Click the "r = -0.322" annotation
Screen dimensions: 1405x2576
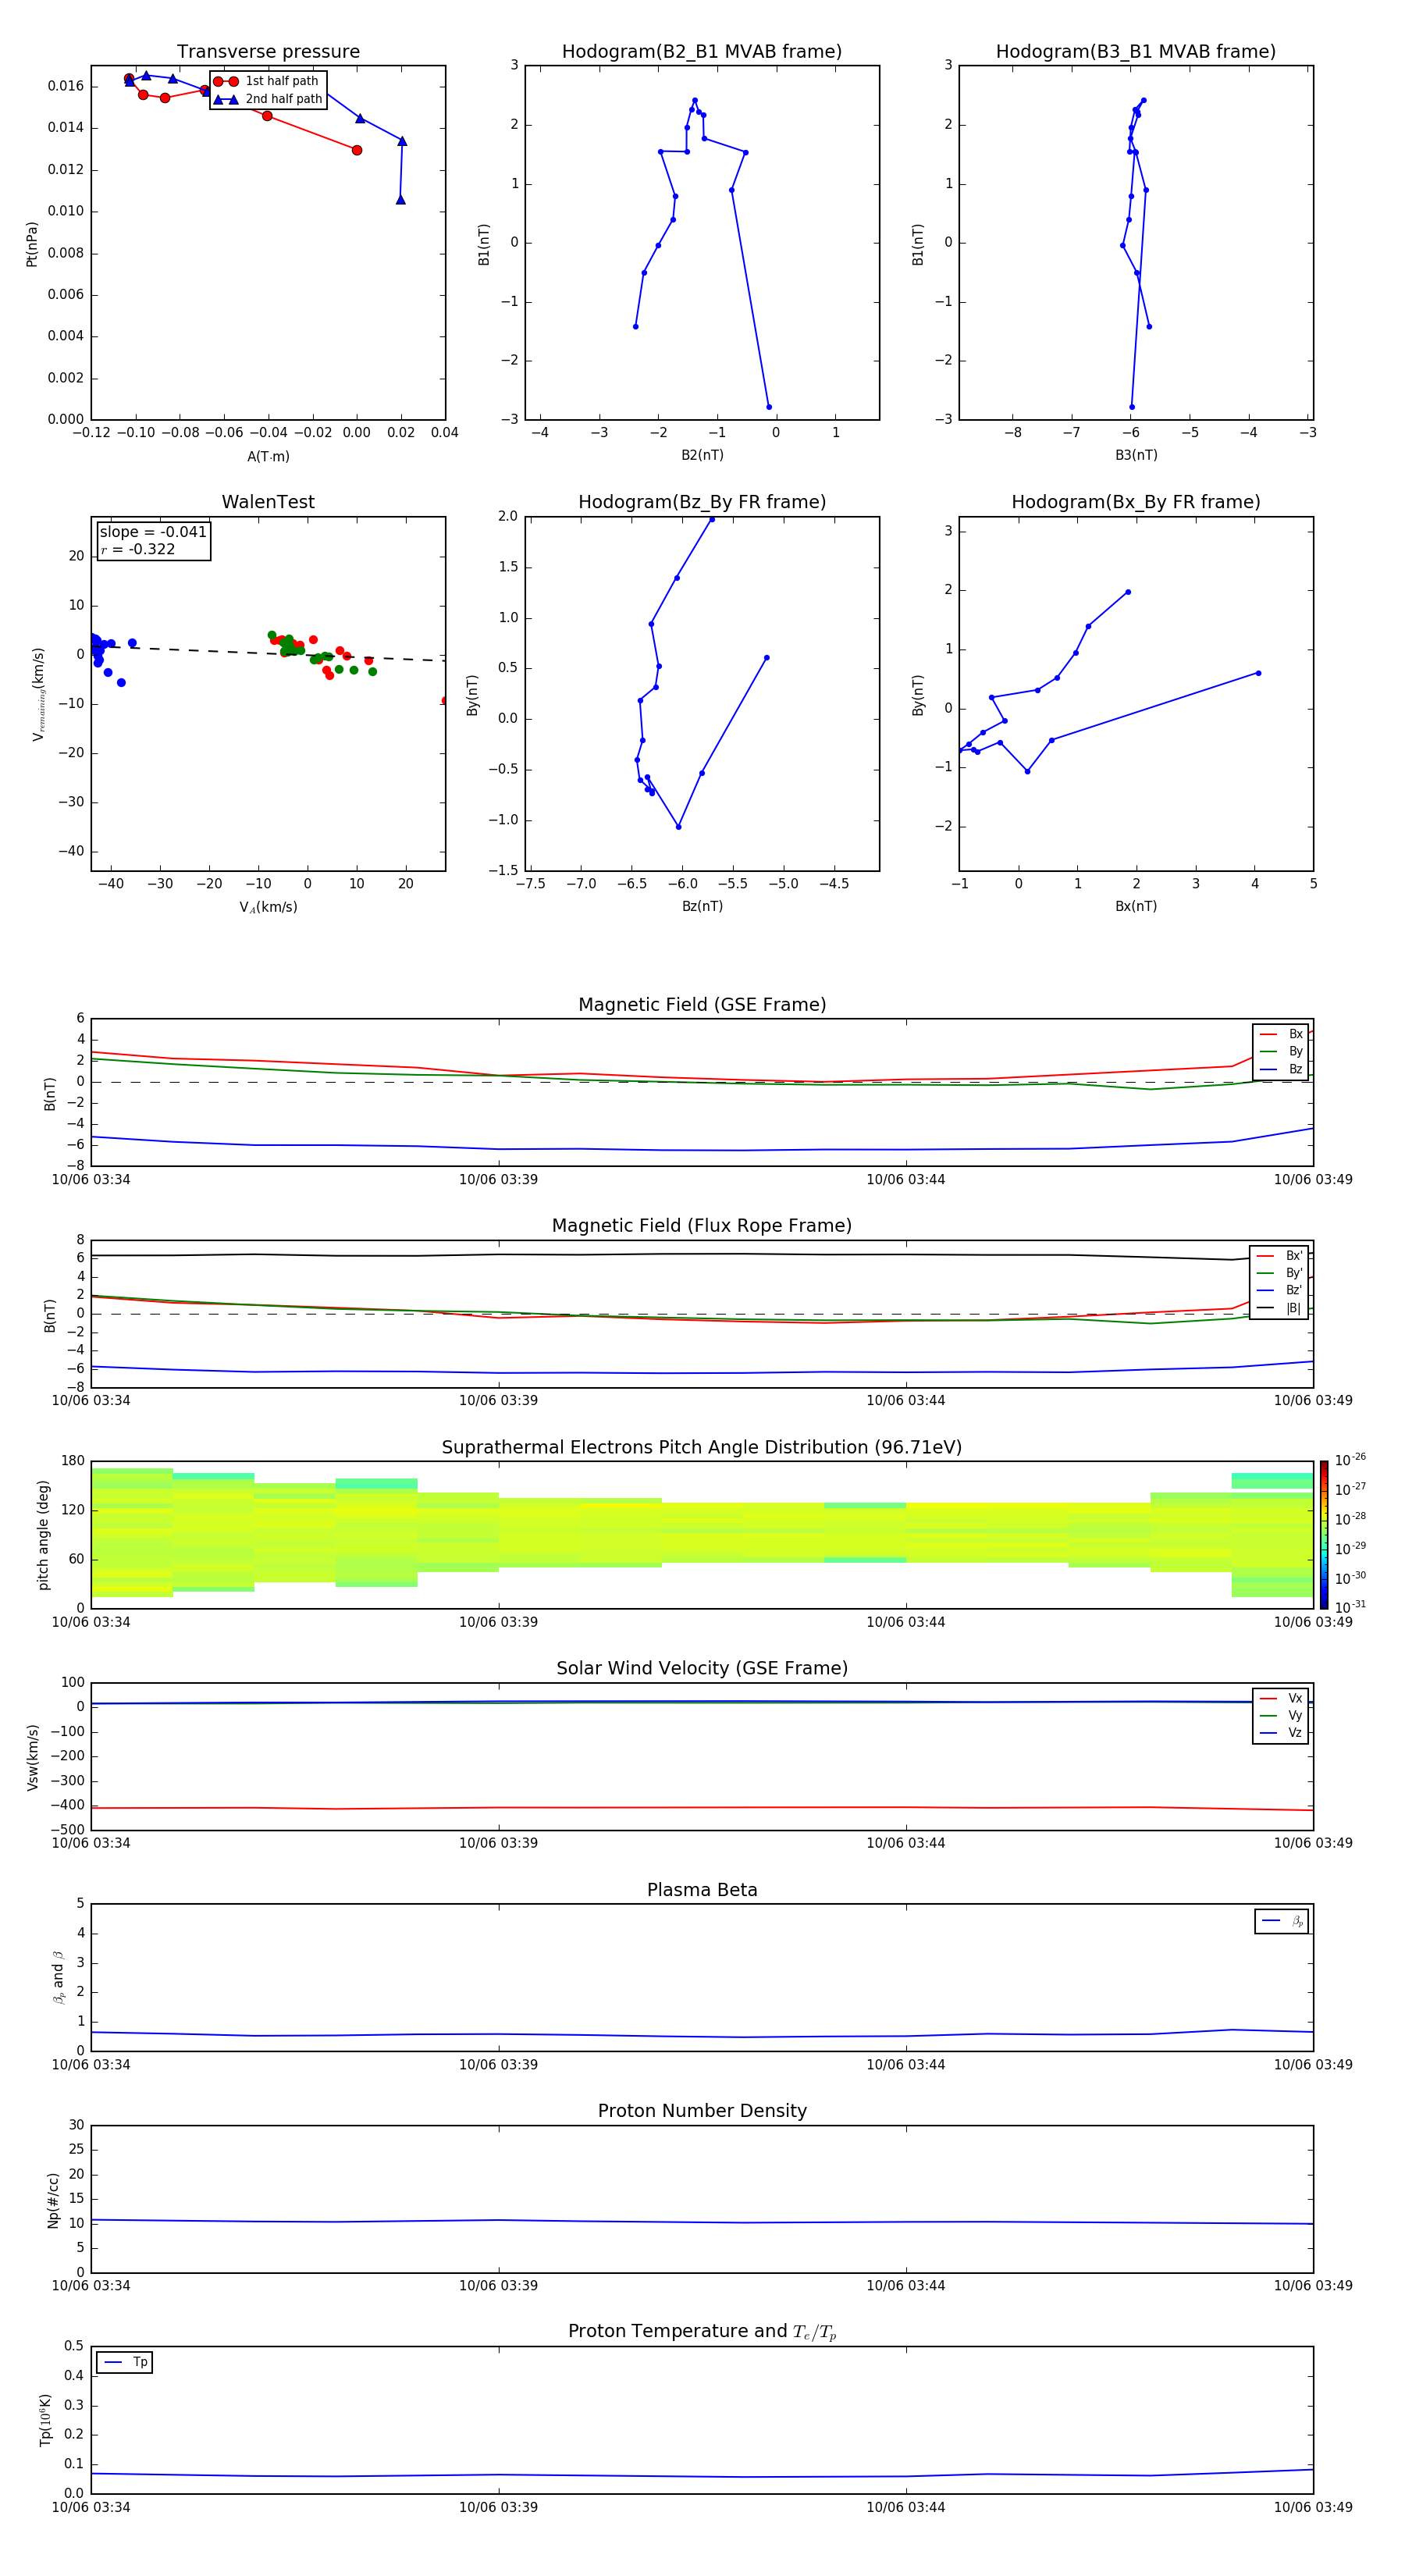click(138, 550)
